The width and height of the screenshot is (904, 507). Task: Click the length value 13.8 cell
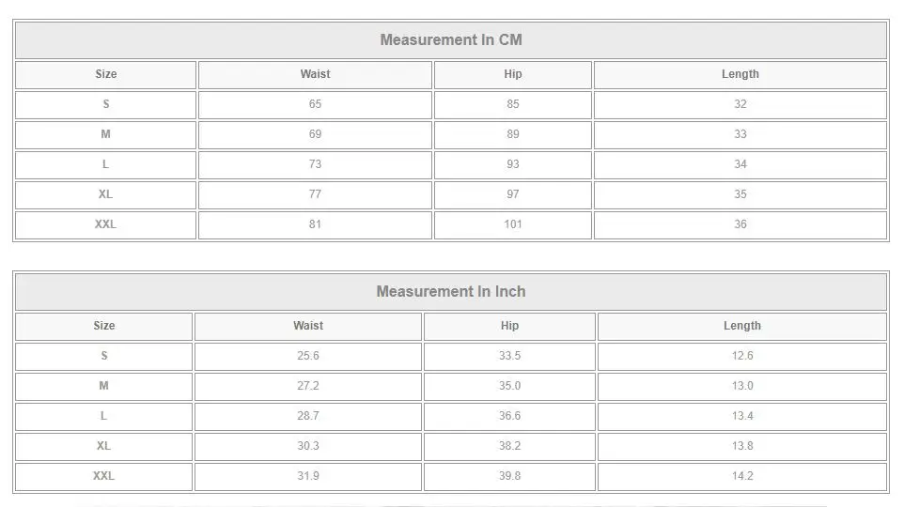(x=741, y=446)
